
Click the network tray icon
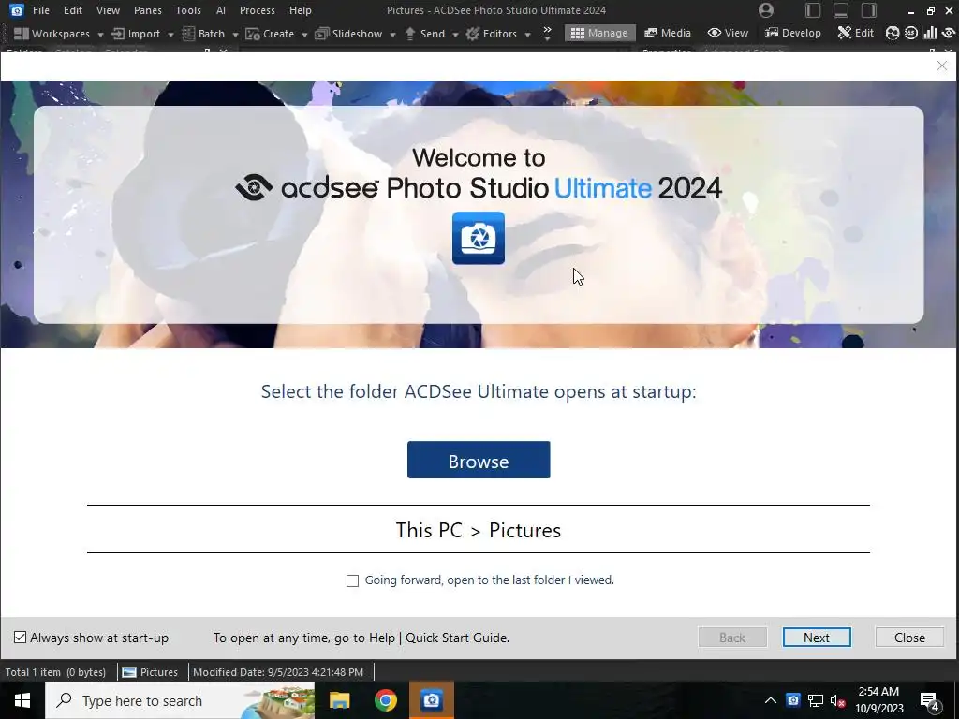point(816,700)
